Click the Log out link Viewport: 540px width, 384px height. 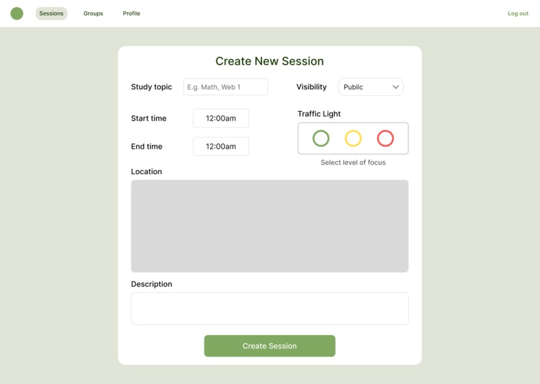point(518,13)
